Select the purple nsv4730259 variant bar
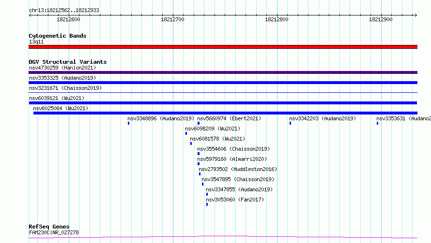The width and height of the screenshot is (431, 243). tap(223, 72)
